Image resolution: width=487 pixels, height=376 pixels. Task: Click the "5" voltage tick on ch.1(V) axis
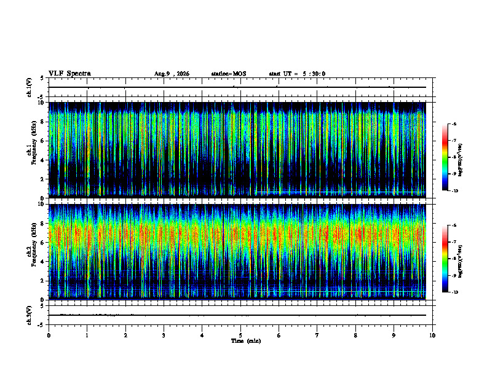click(42, 78)
